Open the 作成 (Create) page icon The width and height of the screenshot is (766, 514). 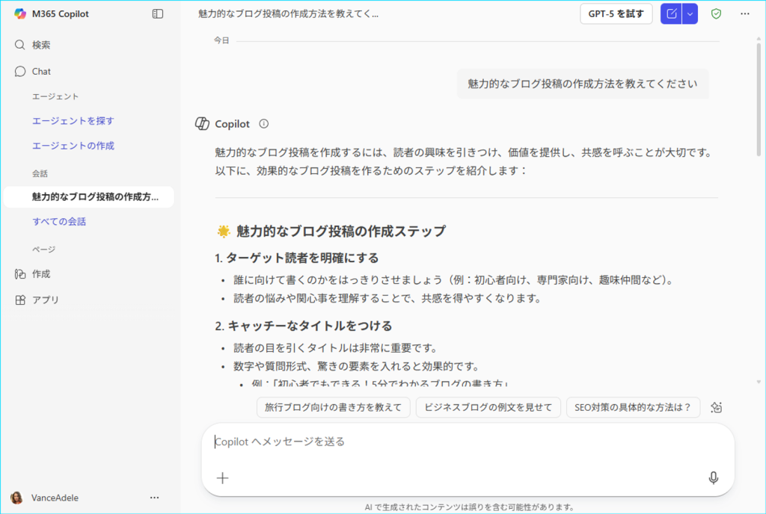pos(20,274)
